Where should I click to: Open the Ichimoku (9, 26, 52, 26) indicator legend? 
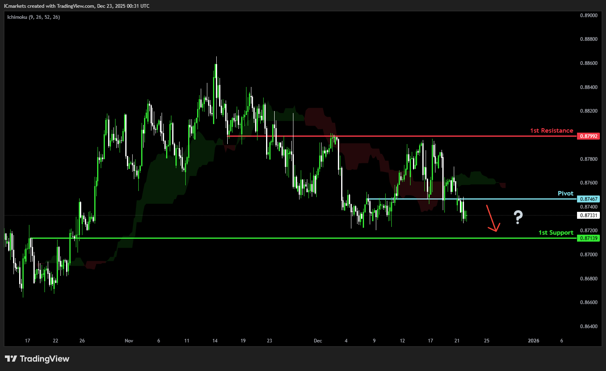click(x=33, y=17)
